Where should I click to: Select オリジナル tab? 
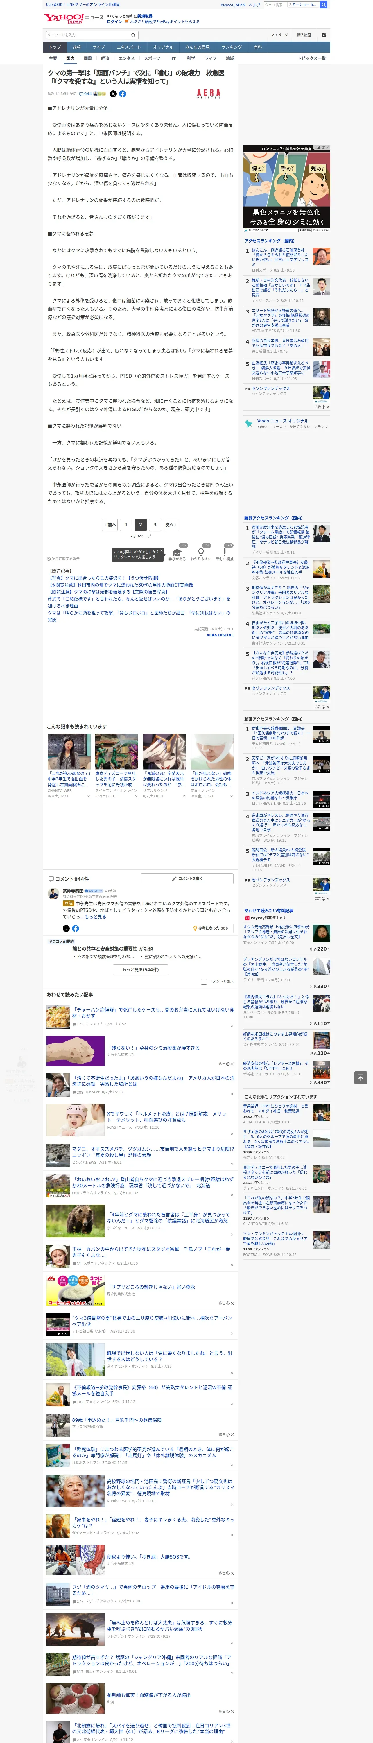point(163,47)
